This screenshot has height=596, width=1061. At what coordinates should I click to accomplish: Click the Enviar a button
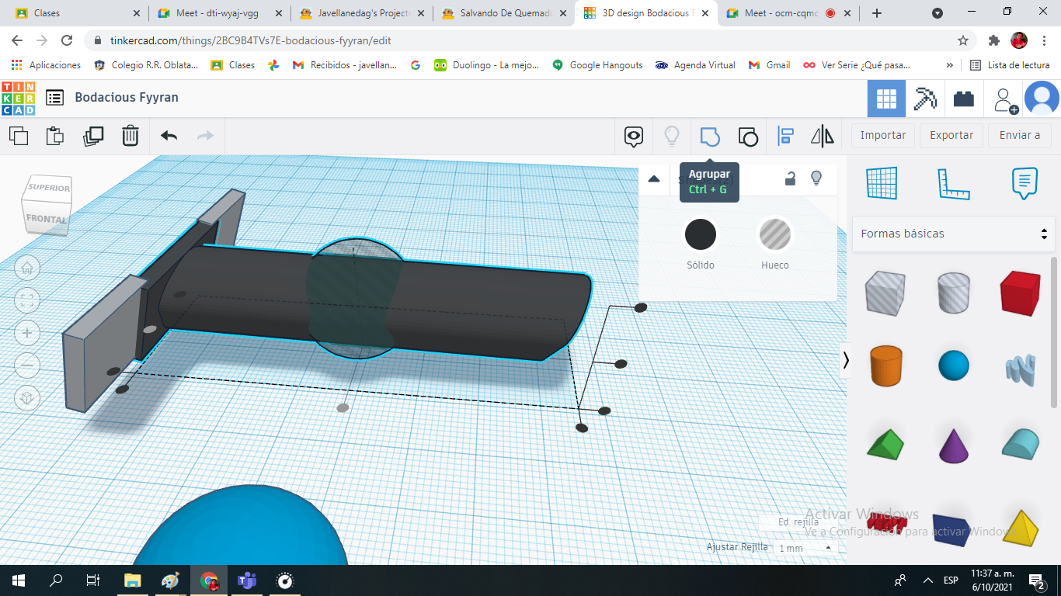[1020, 135]
